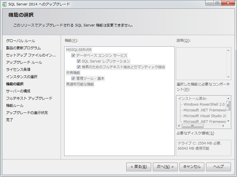
Task: Toggle フルテキスト抽出とセマンティック抽出 checkbox
Action: (79, 67)
